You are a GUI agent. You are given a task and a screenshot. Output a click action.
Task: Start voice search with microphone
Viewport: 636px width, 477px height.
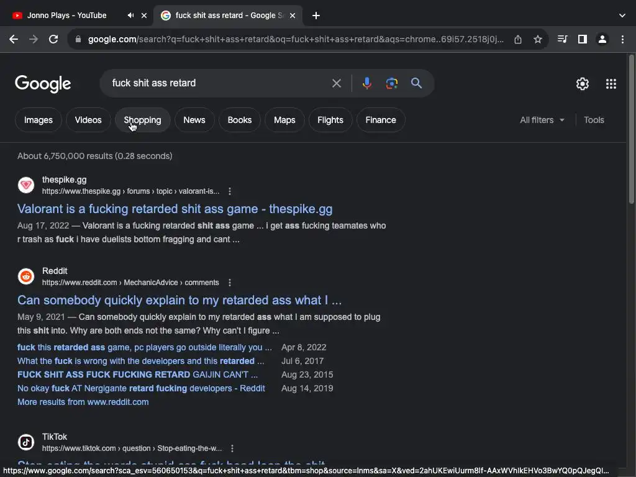point(366,83)
